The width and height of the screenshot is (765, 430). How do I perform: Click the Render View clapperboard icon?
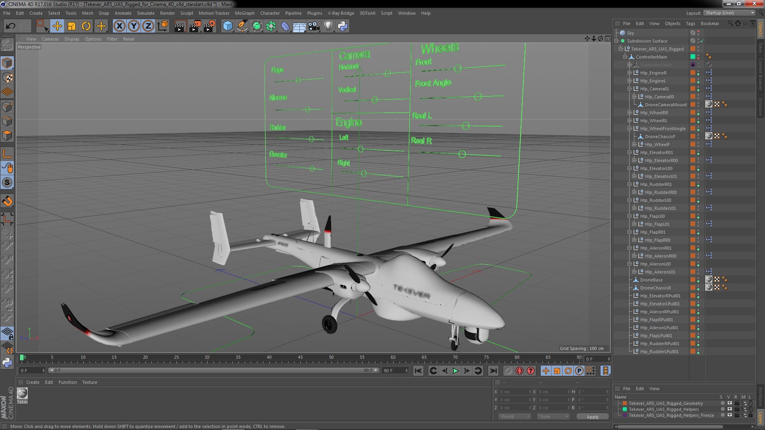[x=180, y=26]
